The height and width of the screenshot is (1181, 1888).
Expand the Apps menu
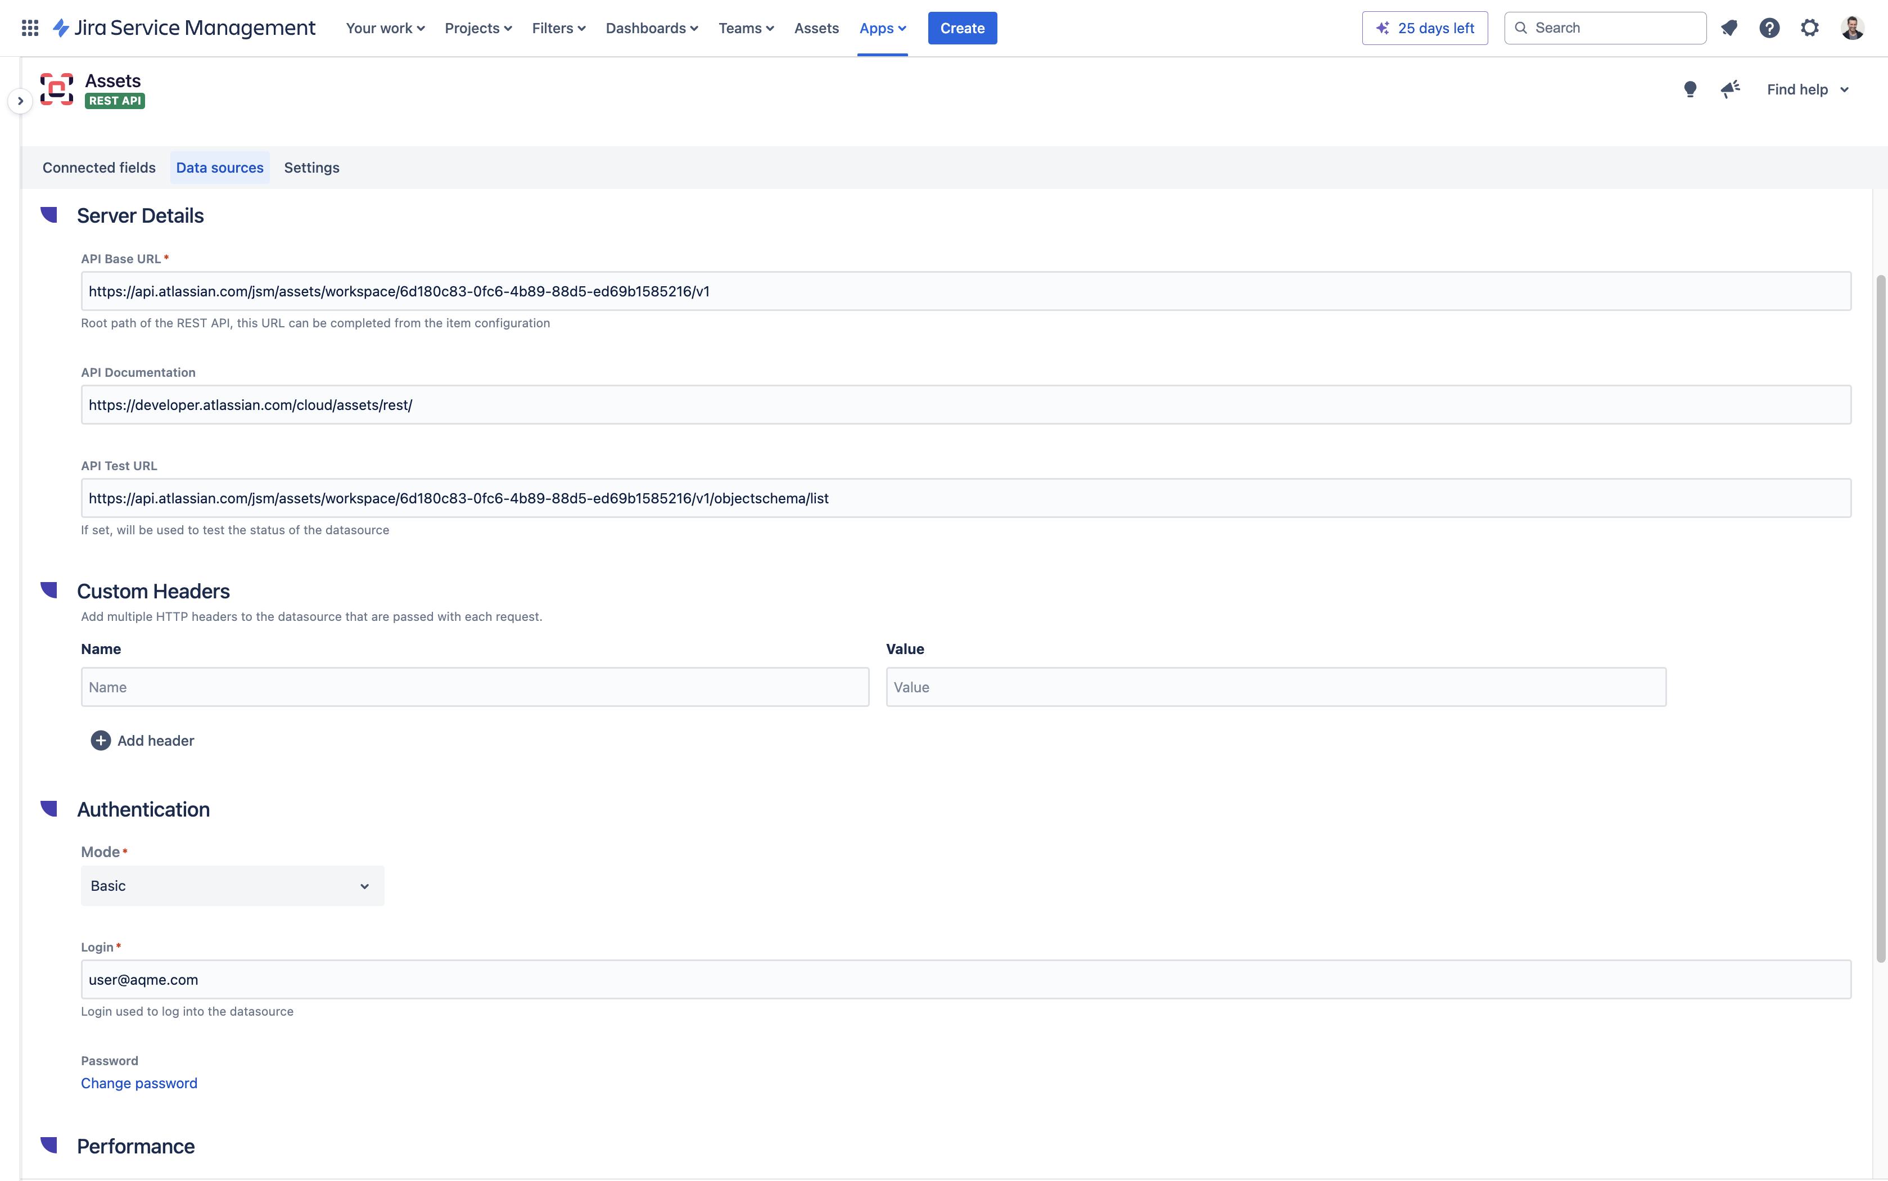[882, 28]
